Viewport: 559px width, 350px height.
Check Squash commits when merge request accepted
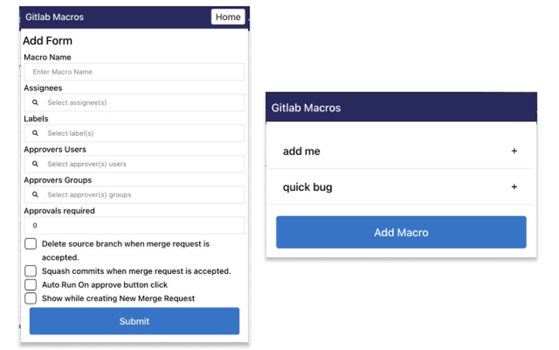point(31,271)
